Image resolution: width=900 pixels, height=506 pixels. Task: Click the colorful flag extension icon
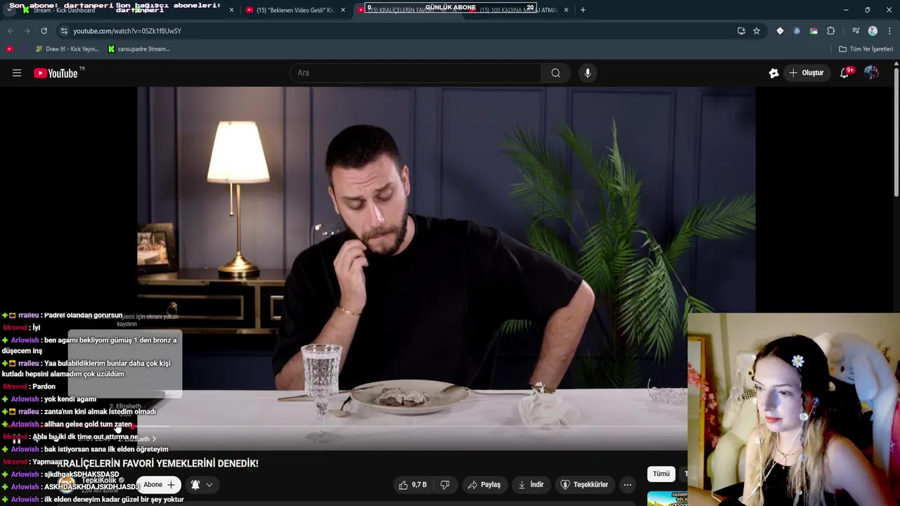(814, 31)
